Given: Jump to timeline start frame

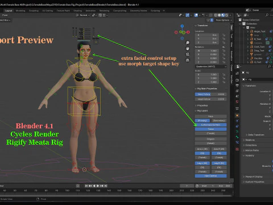Looking at the screenshot, I should [86, 186].
